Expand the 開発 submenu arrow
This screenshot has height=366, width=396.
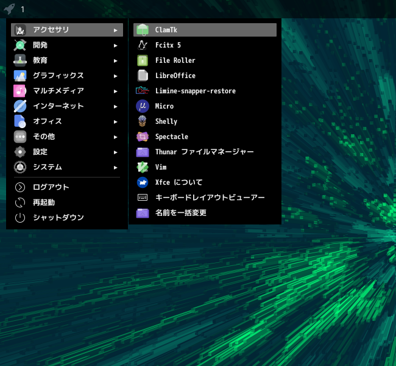point(115,46)
